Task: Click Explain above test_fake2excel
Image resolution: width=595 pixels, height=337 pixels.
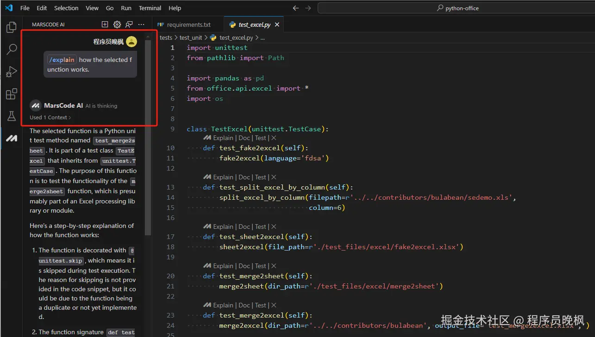Action: [223, 138]
